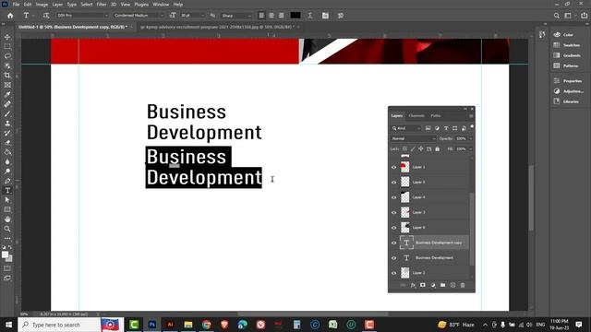This screenshot has height=332, width=591.
Task: Go to the Home screen icon
Action: point(10,16)
